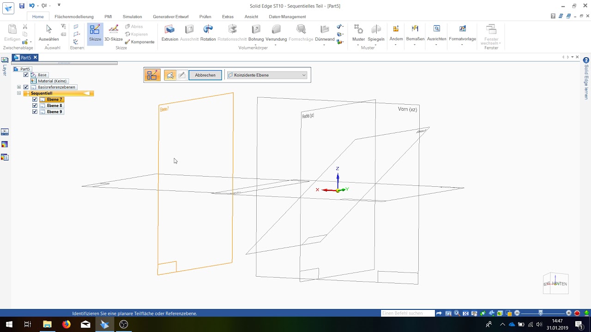Uncheck the Ebene 8 checkbox
The image size is (591, 332).
(35, 106)
